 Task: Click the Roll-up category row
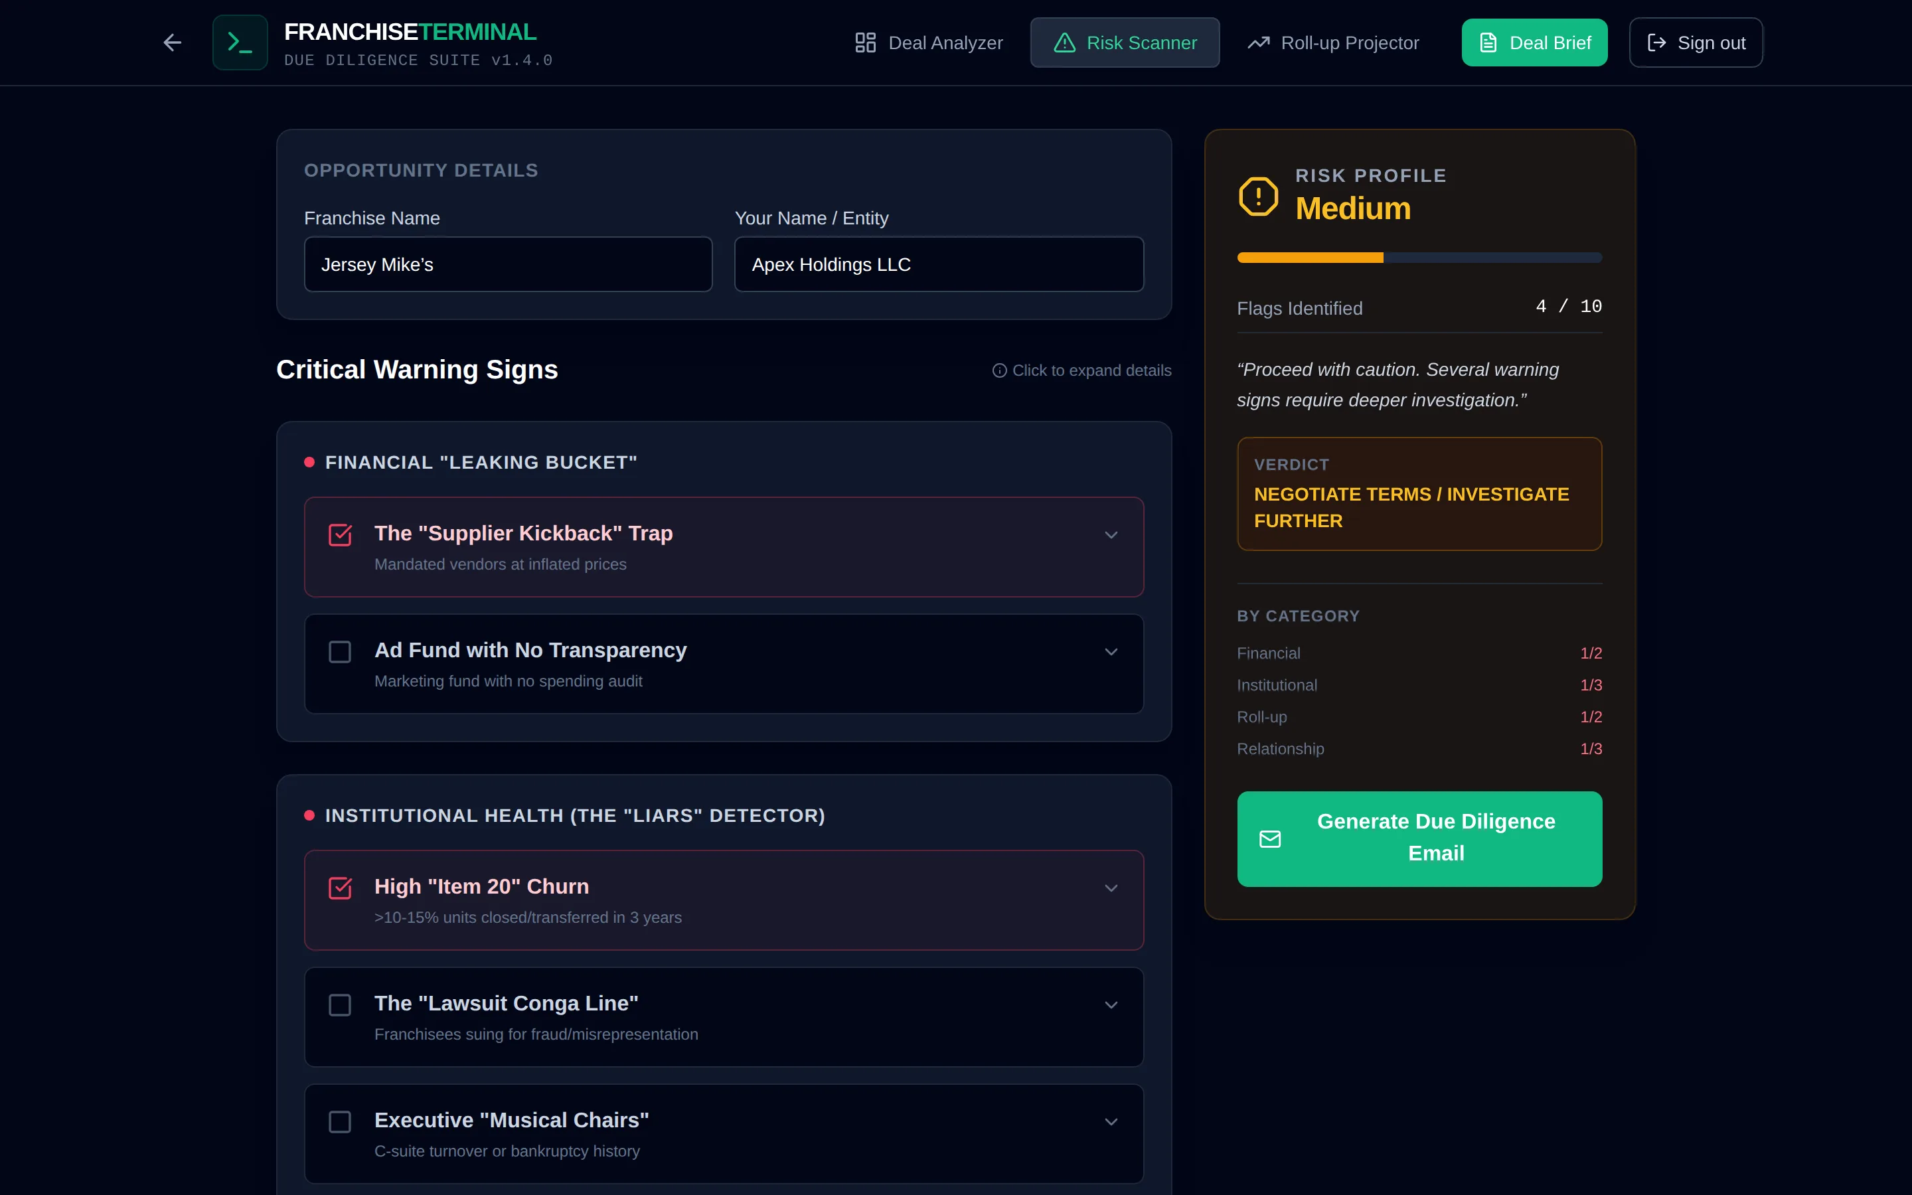point(1419,717)
